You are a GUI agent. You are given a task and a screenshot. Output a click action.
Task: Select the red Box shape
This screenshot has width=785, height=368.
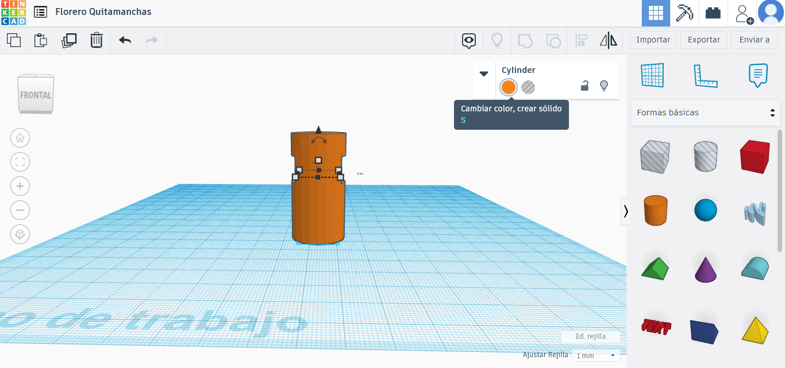tap(755, 156)
